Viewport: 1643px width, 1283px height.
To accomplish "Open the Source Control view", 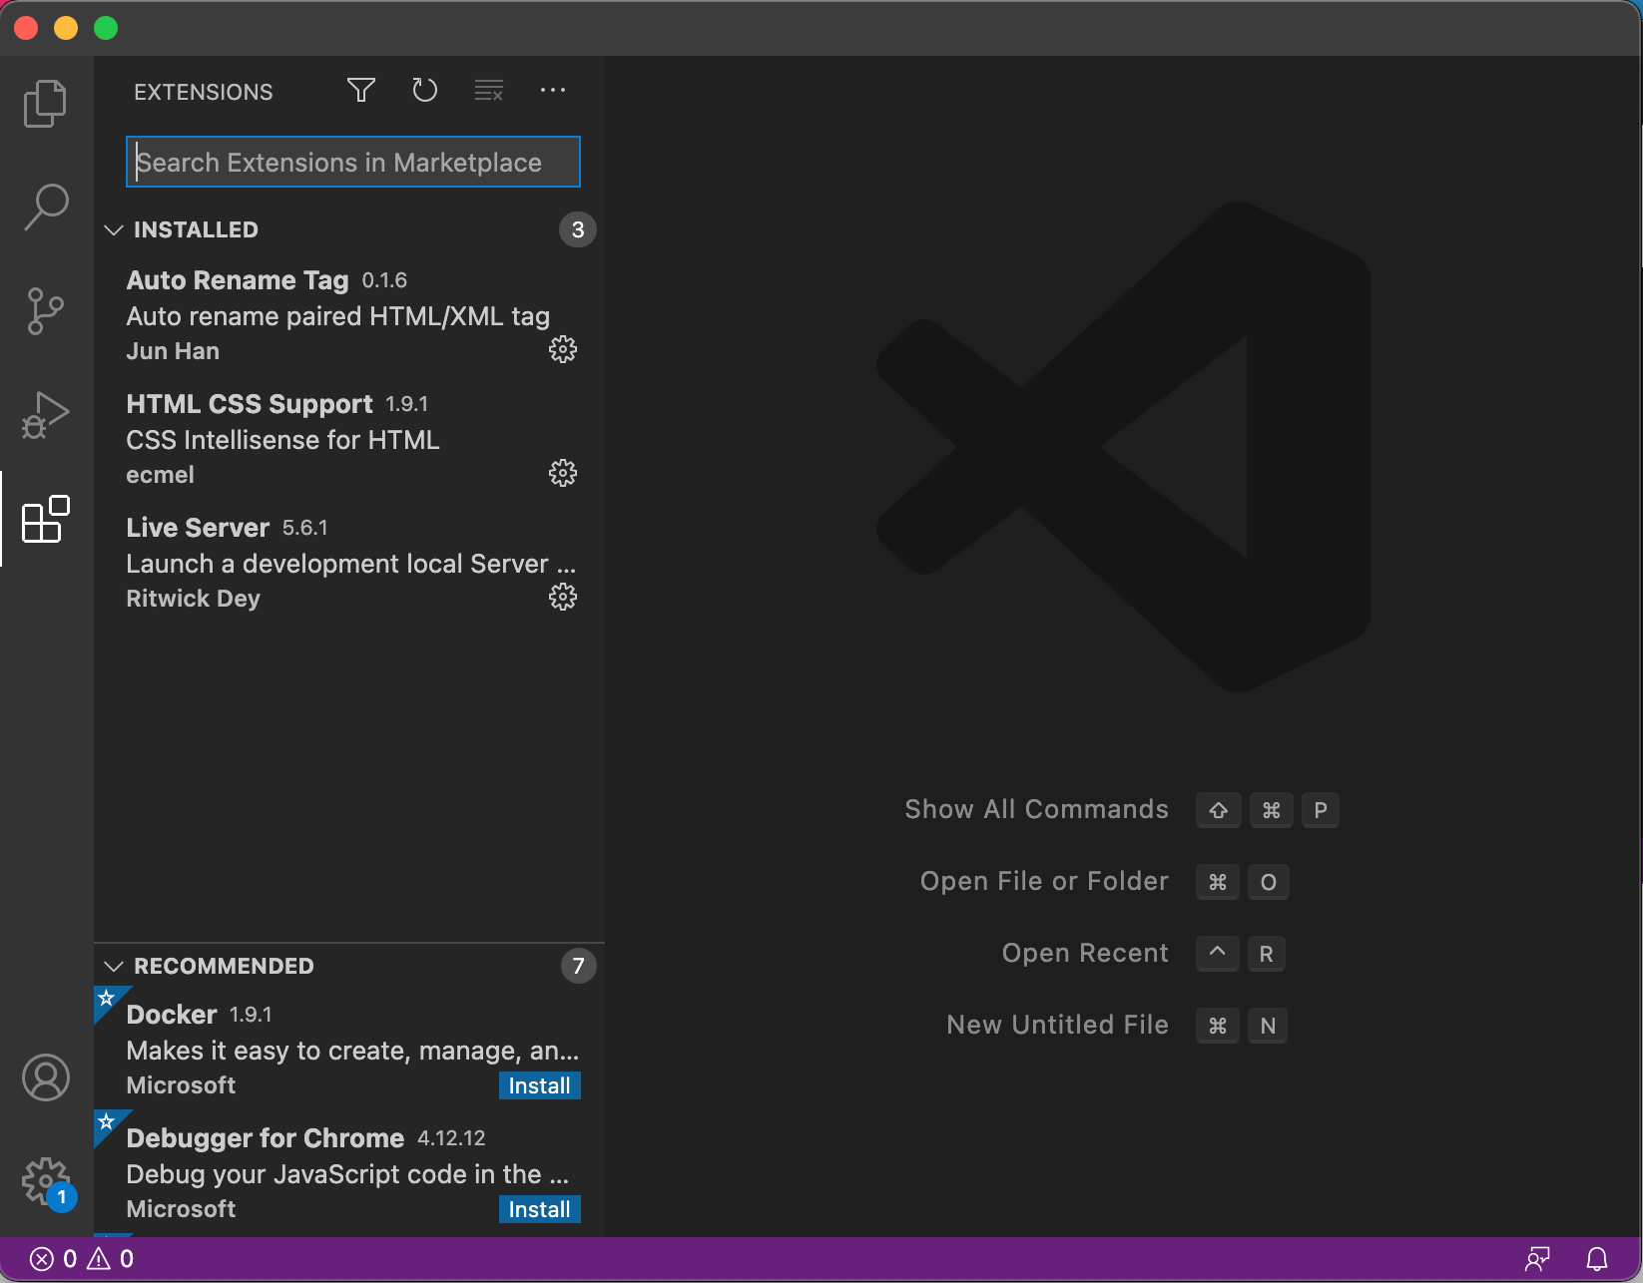I will 46,311.
